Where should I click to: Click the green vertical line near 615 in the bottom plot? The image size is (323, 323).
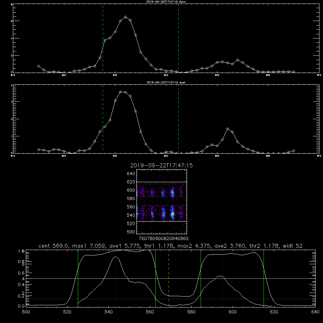click(x=264, y=278)
